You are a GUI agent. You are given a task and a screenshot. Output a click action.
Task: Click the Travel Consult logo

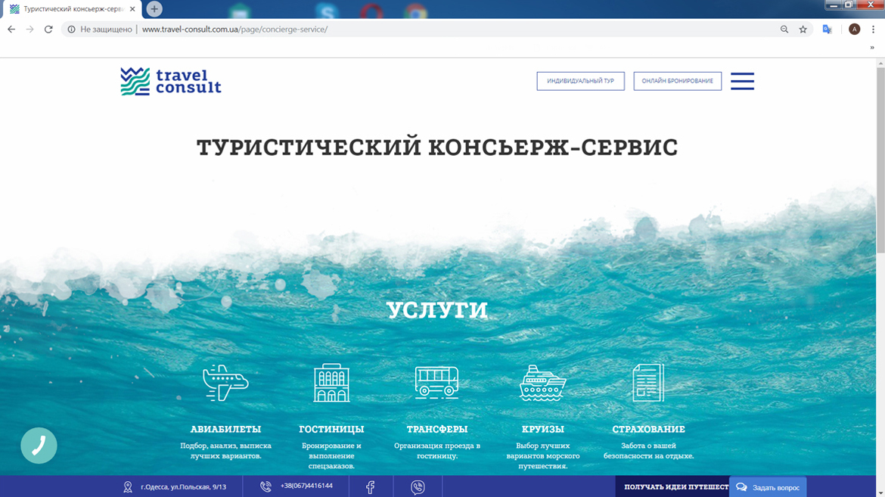171,81
